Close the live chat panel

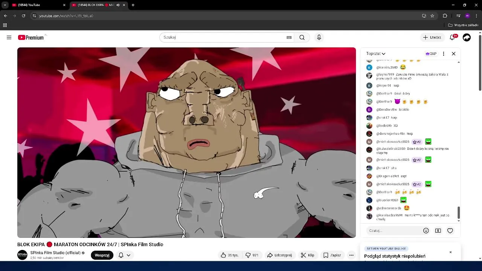coord(453,54)
